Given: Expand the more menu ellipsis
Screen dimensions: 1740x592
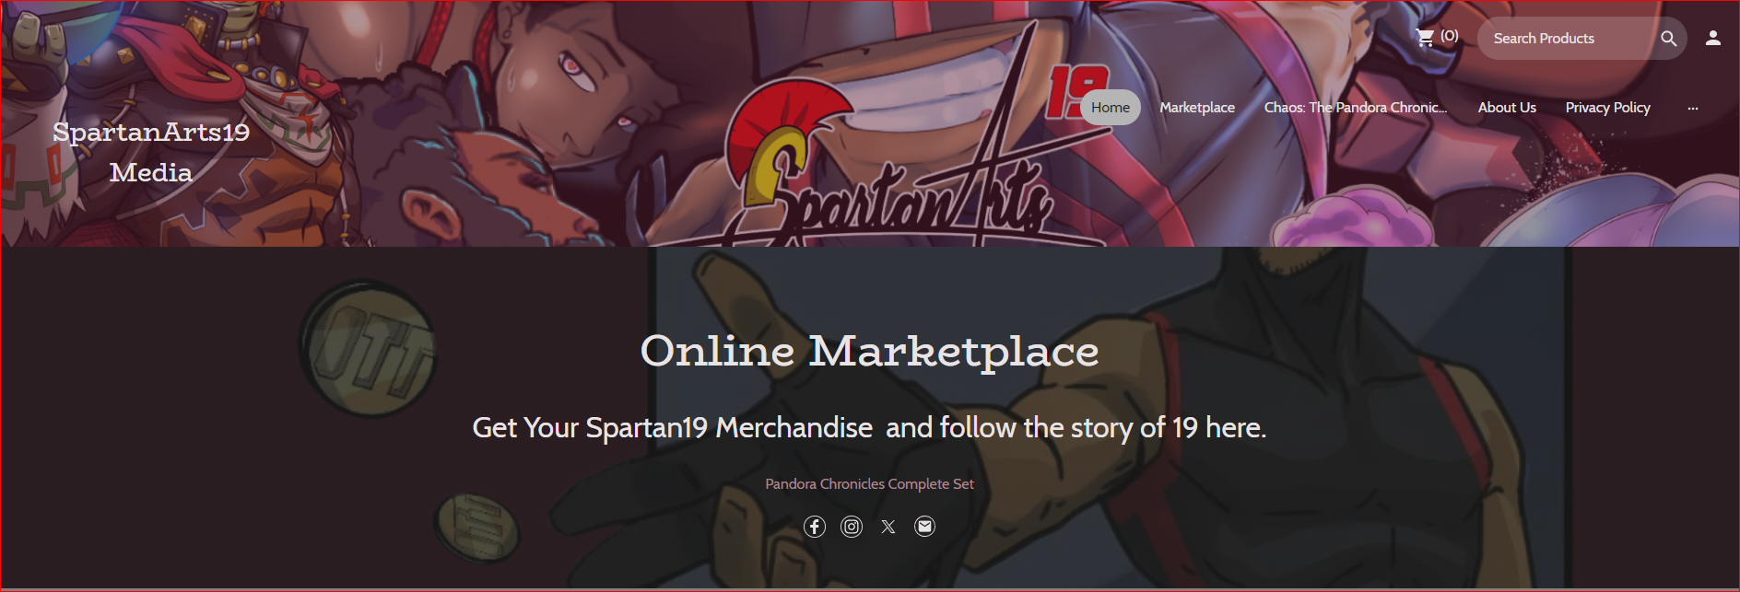Looking at the screenshot, I should (x=1692, y=108).
